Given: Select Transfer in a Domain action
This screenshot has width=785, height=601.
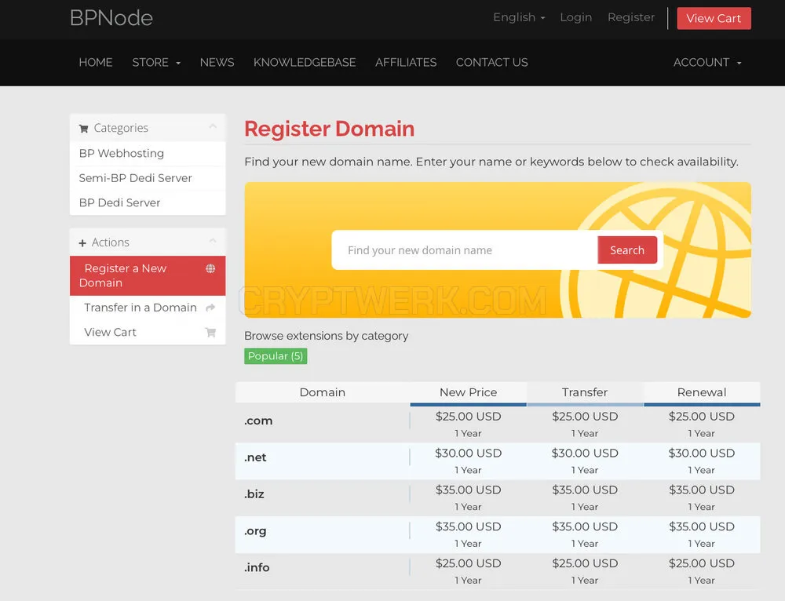Looking at the screenshot, I should pos(148,308).
